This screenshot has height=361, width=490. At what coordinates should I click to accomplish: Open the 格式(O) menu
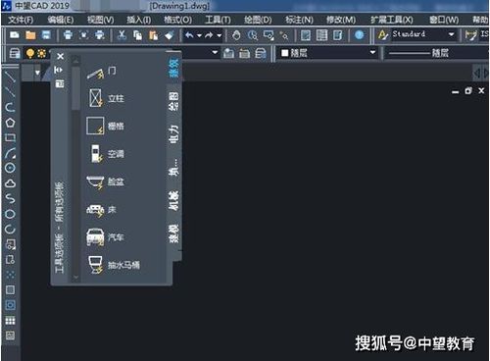tap(178, 20)
